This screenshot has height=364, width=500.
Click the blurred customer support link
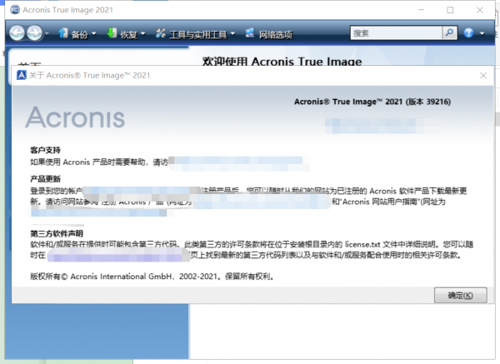click(238, 162)
